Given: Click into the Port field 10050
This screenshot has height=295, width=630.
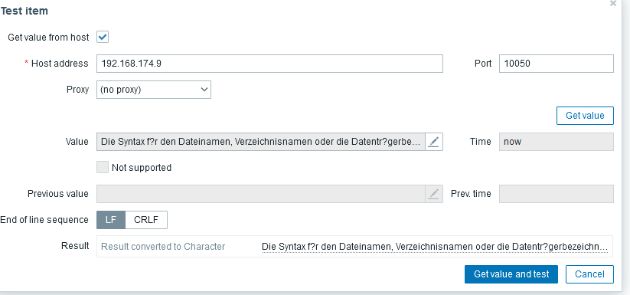Looking at the screenshot, I should click(557, 64).
